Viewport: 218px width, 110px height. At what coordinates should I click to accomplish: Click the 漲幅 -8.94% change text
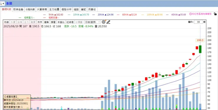(x=86, y=26)
